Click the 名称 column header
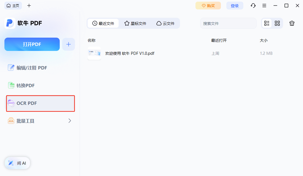The width and height of the screenshot is (303, 176). click(92, 40)
